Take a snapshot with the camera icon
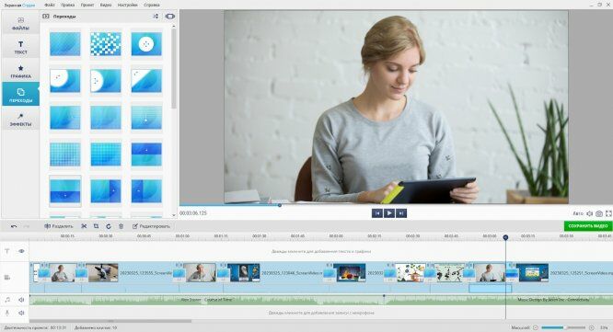The height and width of the screenshot is (332, 613). 599,213
